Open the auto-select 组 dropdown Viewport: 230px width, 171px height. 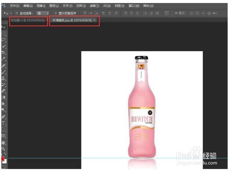43,13
